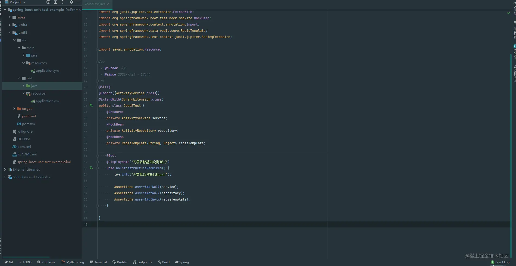Open the Database side panel

[514, 30]
